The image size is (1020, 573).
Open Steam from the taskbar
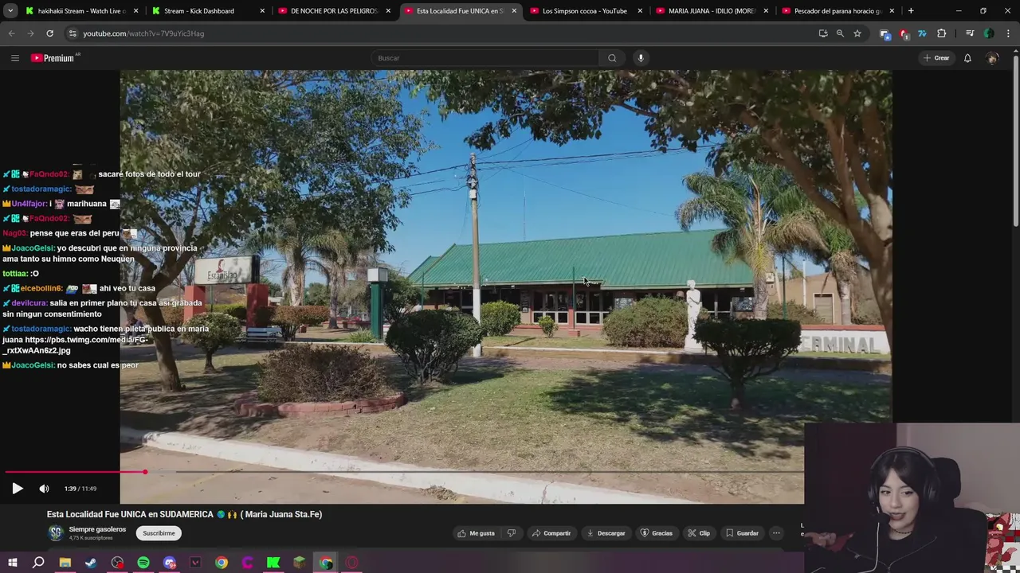tap(91, 563)
